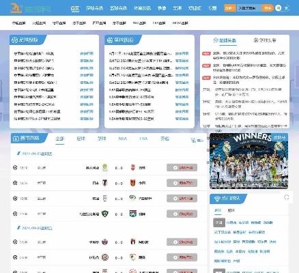Click the refresh icon on the hot teams panel
Image resolution: width=299 pixels, height=273 pixels.
click(287, 197)
